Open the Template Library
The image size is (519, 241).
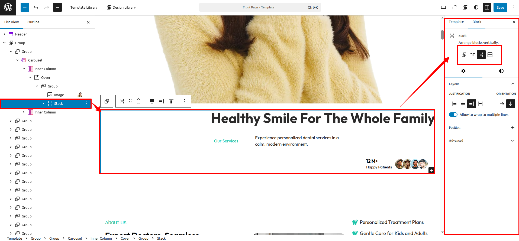click(84, 7)
